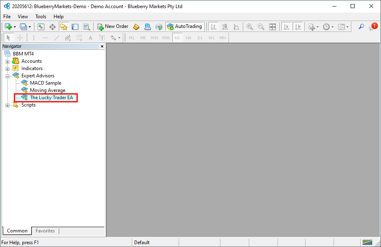Select the M30 timeframe

pos(166,38)
